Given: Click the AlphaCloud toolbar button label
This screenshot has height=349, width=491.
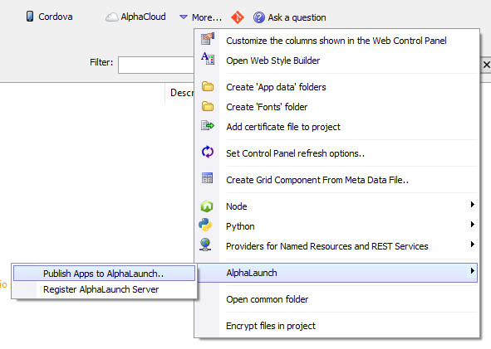Looking at the screenshot, I should [144, 17].
